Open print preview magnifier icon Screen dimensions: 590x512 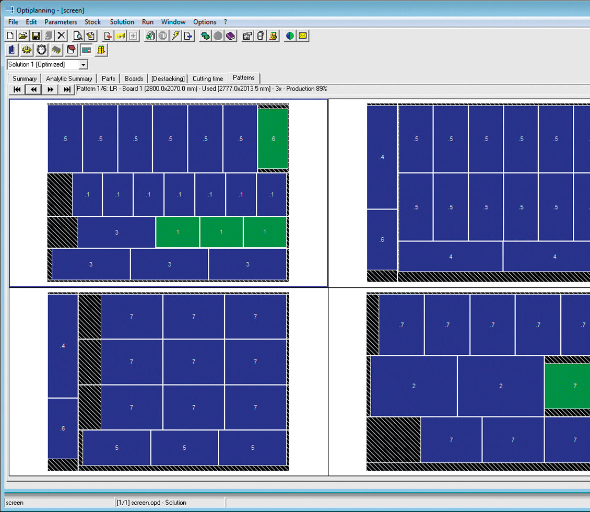tap(78, 36)
